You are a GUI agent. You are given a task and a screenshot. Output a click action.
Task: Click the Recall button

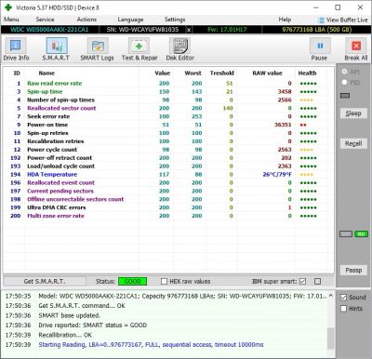(x=353, y=143)
